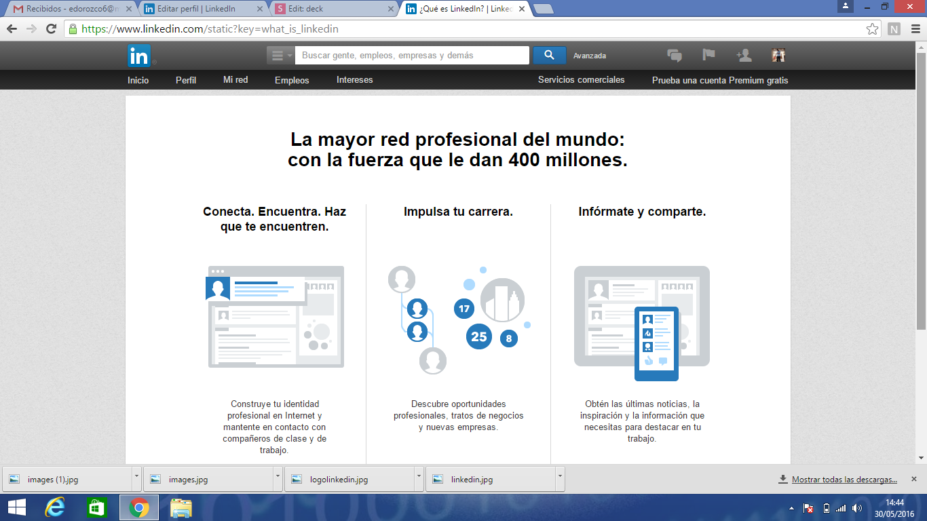Screen dimensions: 927x521
Task: Click the profile connection illustration
Action: pyautogui.click(x=275, y=317)
